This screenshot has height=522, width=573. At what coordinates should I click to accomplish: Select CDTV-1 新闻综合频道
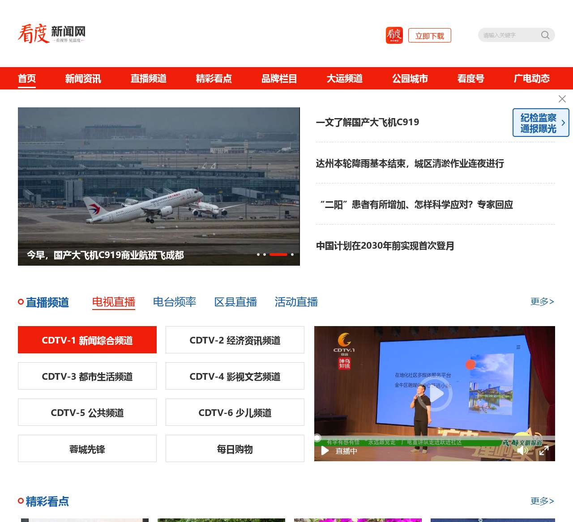87,340
